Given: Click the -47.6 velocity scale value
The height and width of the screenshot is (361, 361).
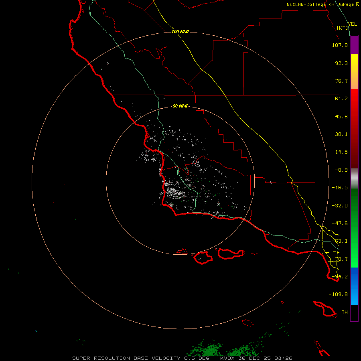Looking at the screenshot, I should pos(340,223).
